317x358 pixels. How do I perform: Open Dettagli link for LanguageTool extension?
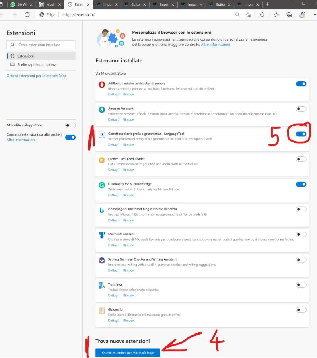coord(113,145)
